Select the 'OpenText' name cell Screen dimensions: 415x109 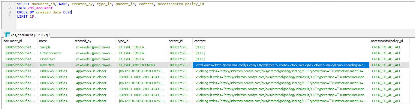coord(55,59)
